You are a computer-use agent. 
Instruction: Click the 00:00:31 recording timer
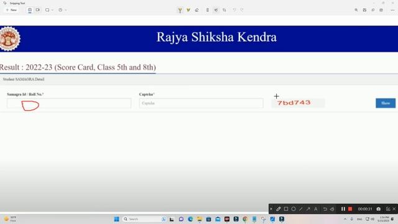pyautogui.click(x=365, y=209)
